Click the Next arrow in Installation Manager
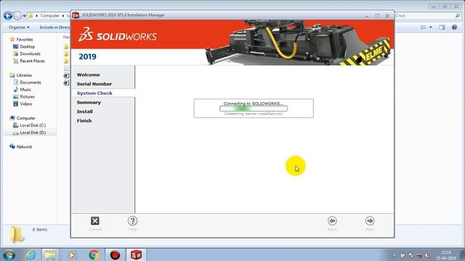The width and height of the screenshot is (465, 261). pos(370,220)
